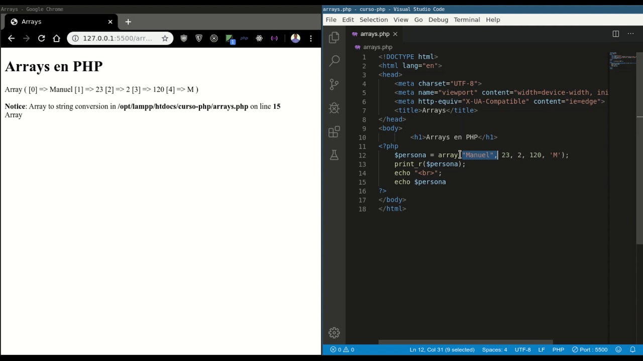Click Ln 12, Col 31 cursor position indicator

click(x=442, y=349)
